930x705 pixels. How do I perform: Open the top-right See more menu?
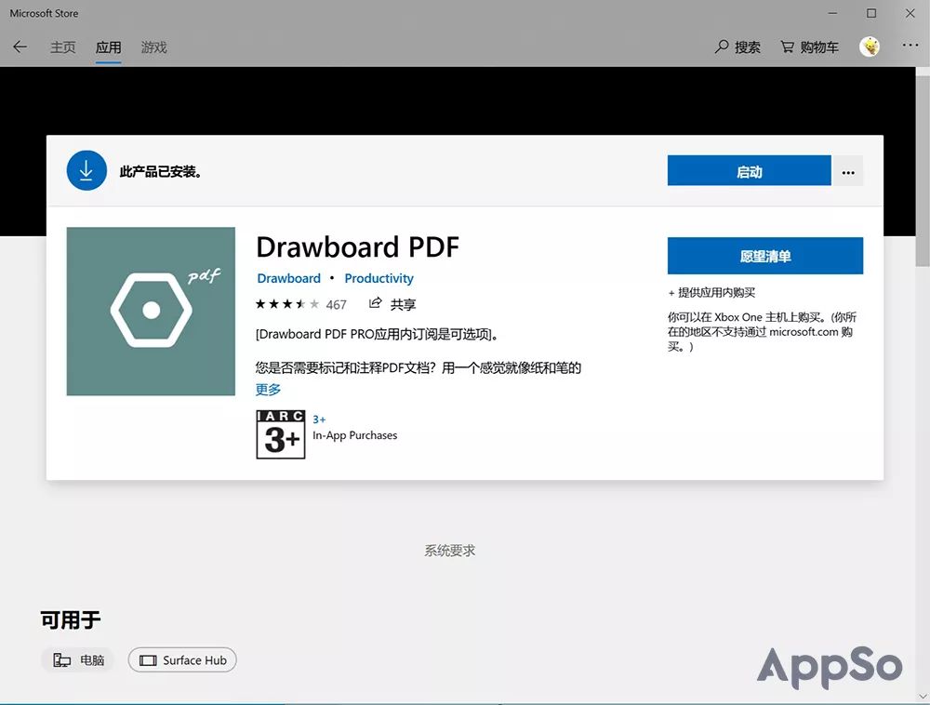pyautogui.click(x=910, y=46)
